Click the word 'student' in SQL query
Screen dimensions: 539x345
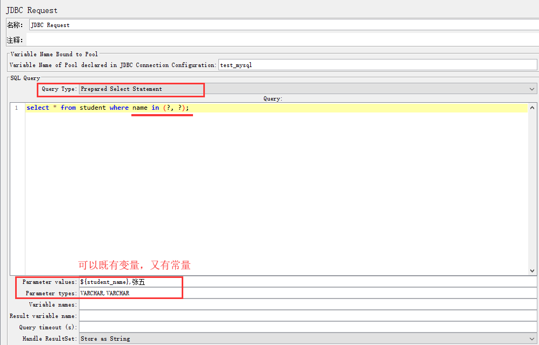[x=93, y=108]
